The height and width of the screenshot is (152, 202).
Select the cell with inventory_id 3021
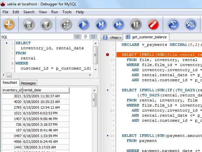[x=12, y=96]
